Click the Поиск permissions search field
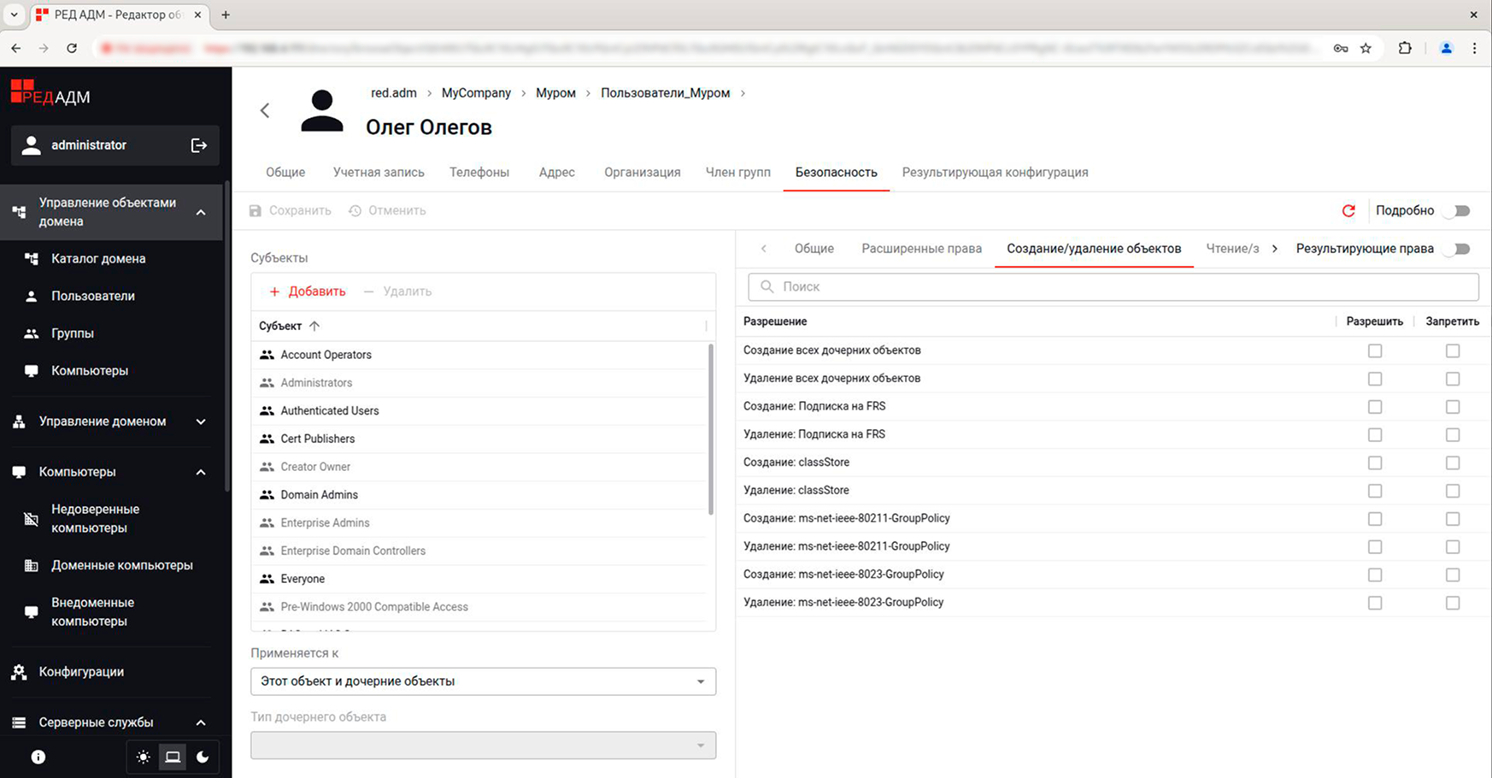This screenshot has height=778, width=1492. pos(1113,286)
